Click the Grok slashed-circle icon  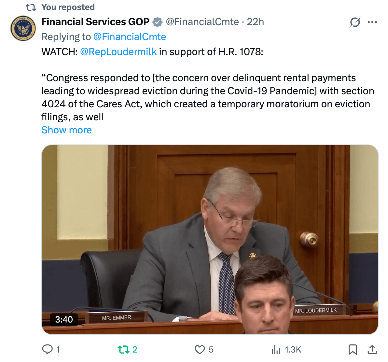pos(355,22)
